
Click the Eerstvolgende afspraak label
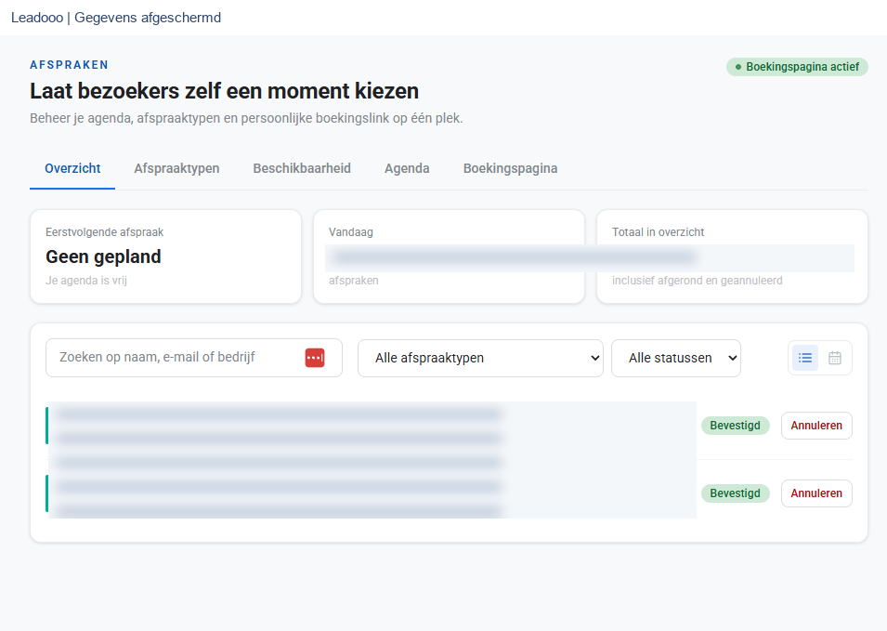click(105, 232)
